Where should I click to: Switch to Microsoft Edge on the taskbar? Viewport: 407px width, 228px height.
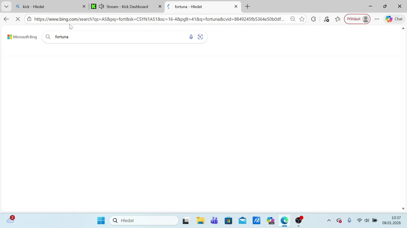pyautogui.click(x=284, y=220)
